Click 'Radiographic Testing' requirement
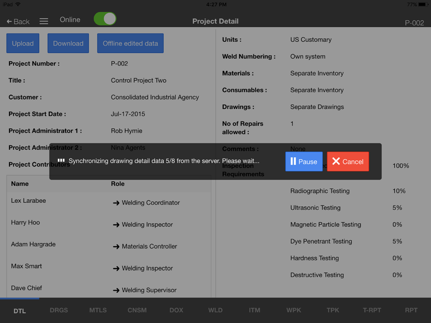The width and height of the screenshot is (431, 323). pos(320,191)
